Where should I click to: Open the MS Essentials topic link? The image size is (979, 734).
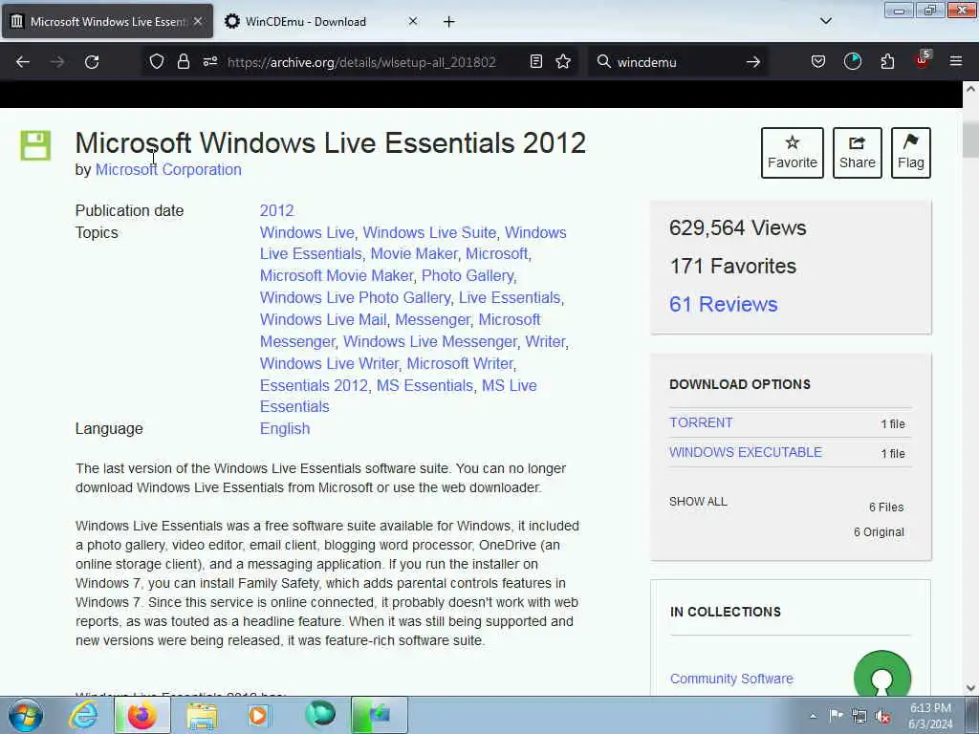(x=424, y=386)
